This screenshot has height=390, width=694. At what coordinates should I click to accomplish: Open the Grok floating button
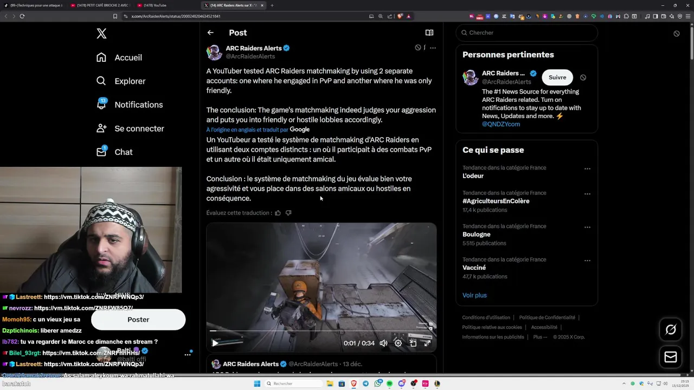coord(671,329)
